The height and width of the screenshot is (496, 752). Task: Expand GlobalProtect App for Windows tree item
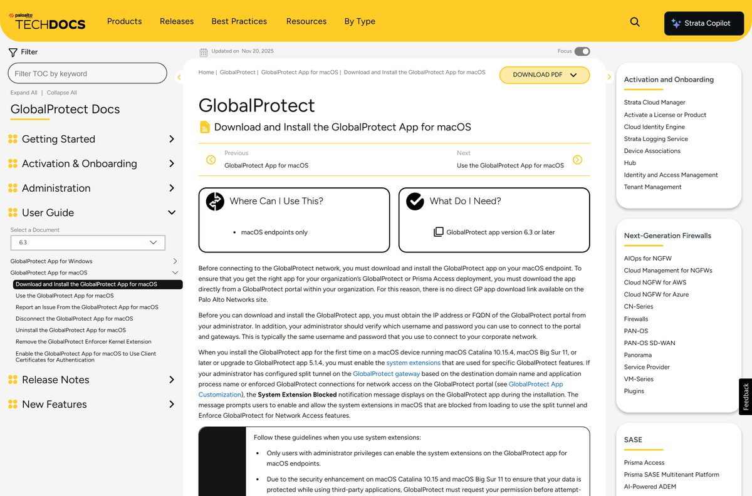(175, 261)
